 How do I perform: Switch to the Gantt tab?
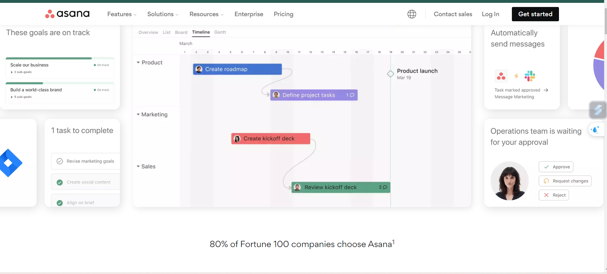[x=220, y=32]
